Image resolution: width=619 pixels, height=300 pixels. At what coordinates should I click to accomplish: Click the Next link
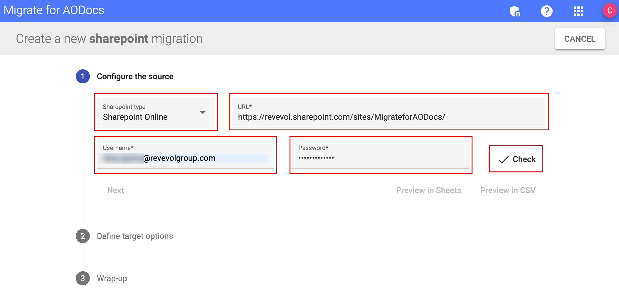coord(115,190)
